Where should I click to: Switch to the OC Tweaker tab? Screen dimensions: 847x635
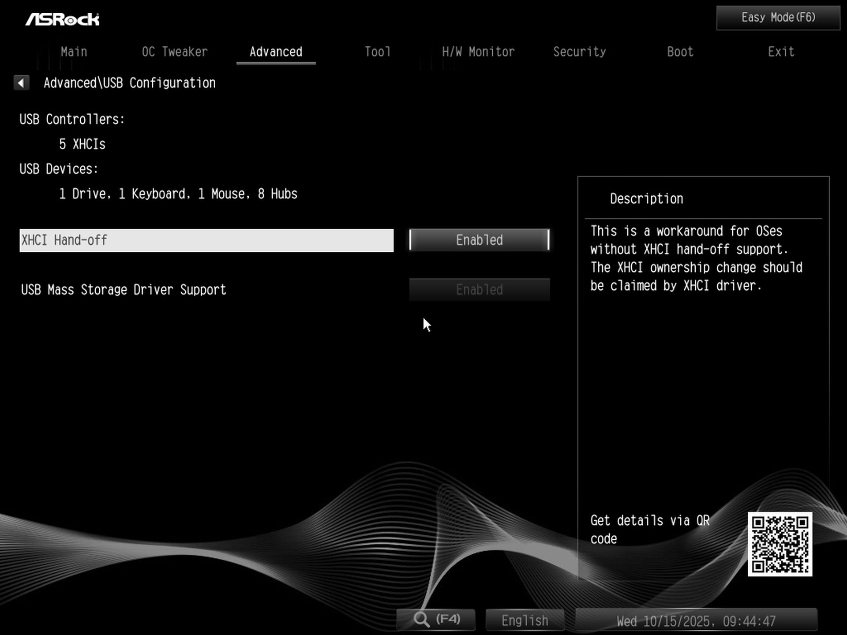point(175,52)
